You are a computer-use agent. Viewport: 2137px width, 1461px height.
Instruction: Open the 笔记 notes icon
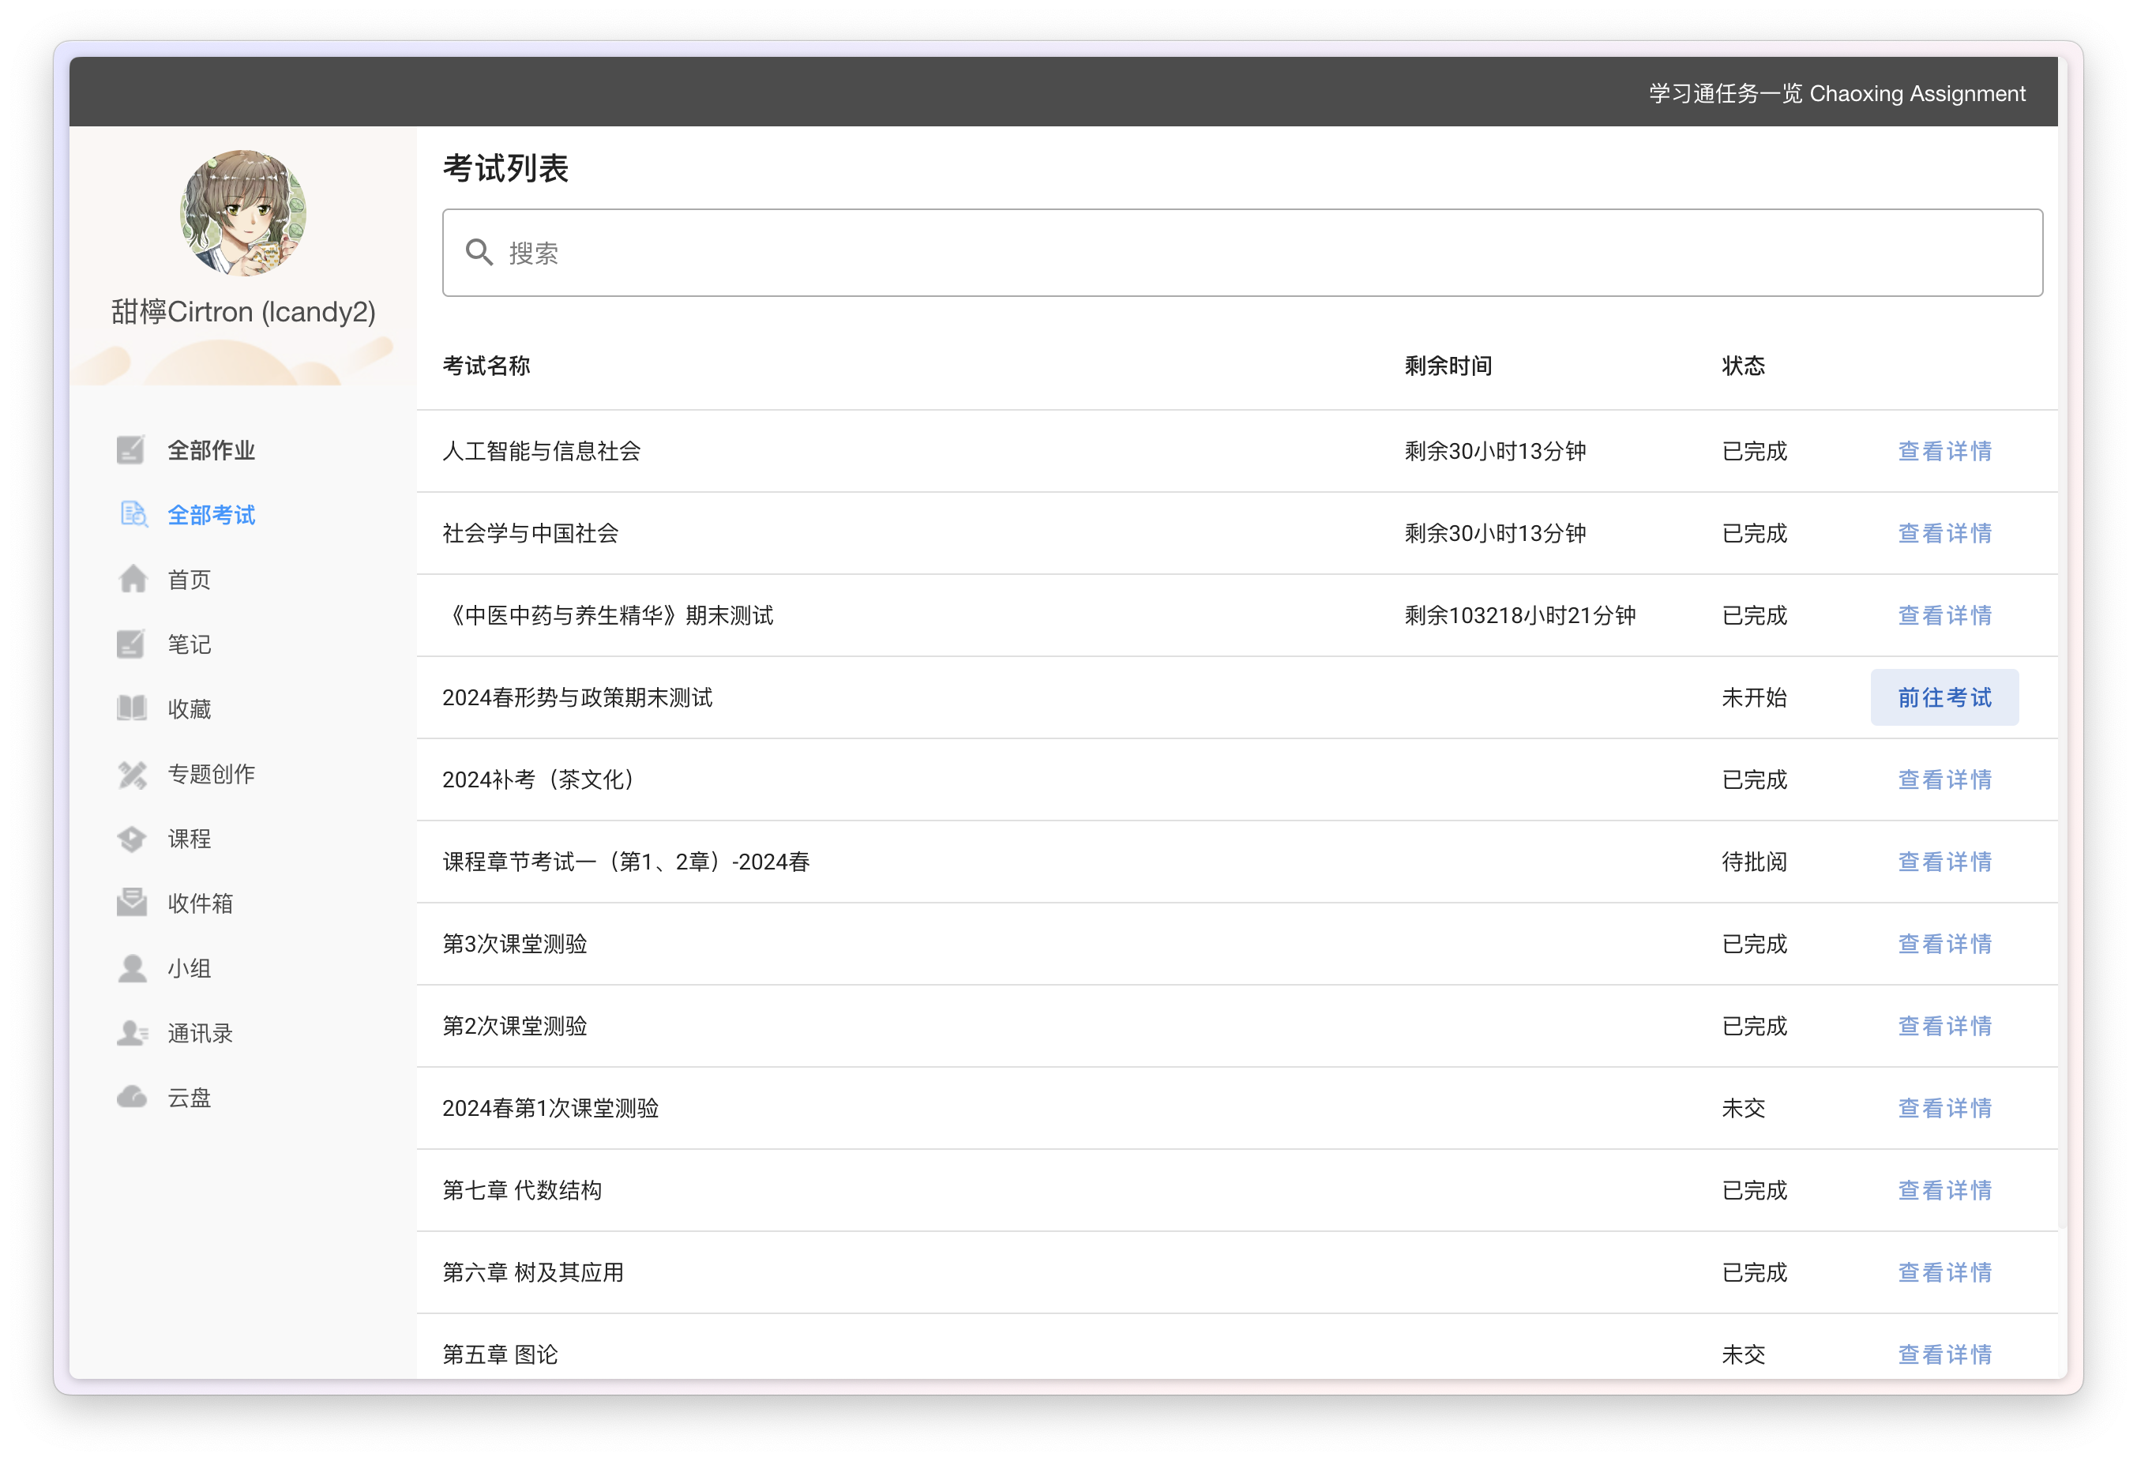[130, 644]
